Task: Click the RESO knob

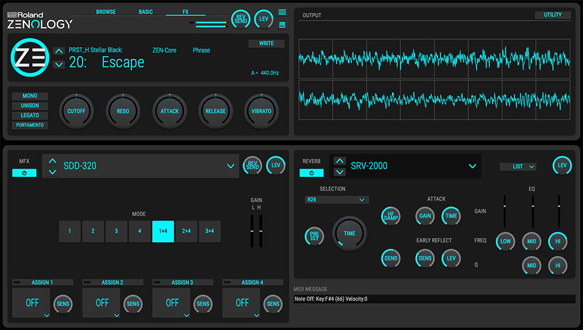Action: 122,111
